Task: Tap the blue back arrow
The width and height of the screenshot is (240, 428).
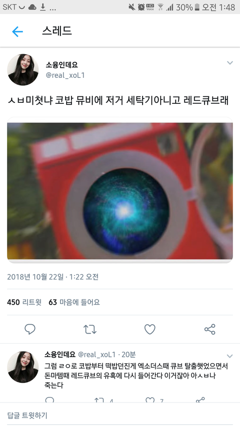Action: (x=17, y=32)
